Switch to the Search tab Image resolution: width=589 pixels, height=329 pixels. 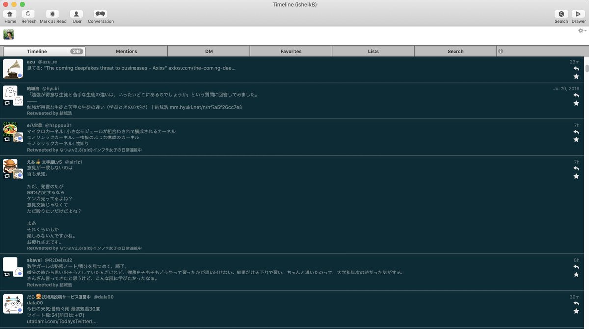tap(455, 51)
